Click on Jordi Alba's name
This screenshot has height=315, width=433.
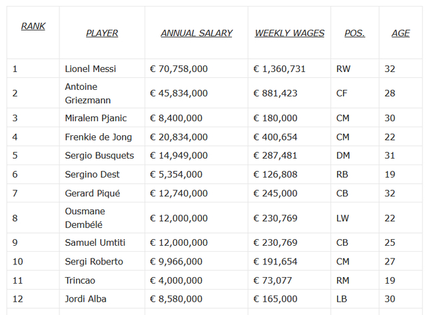(85, 299)
